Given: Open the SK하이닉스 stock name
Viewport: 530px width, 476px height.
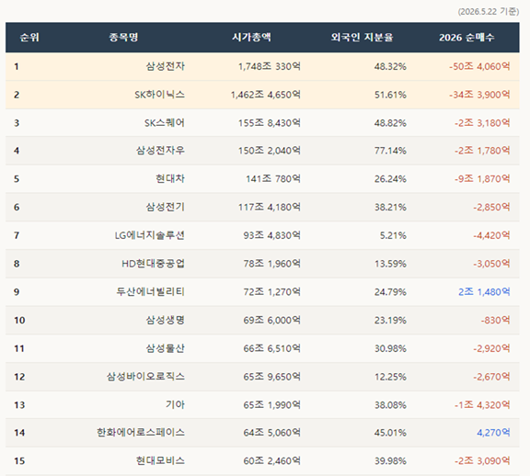Looking at the screenshot, I should coord(159,95).
